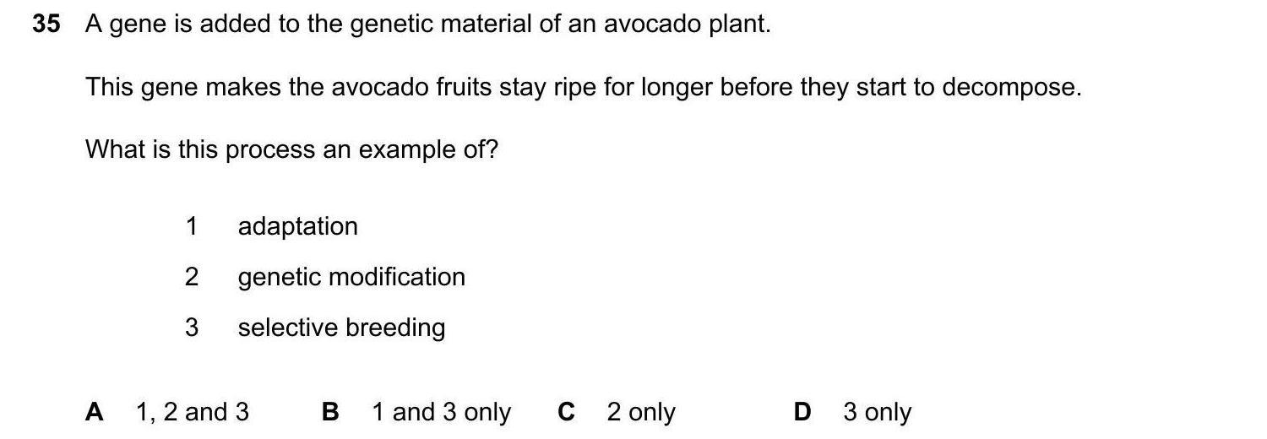Viewport: 1267px width, 439px height.
Task: Choose answer letter D
Action: (802, 412)
